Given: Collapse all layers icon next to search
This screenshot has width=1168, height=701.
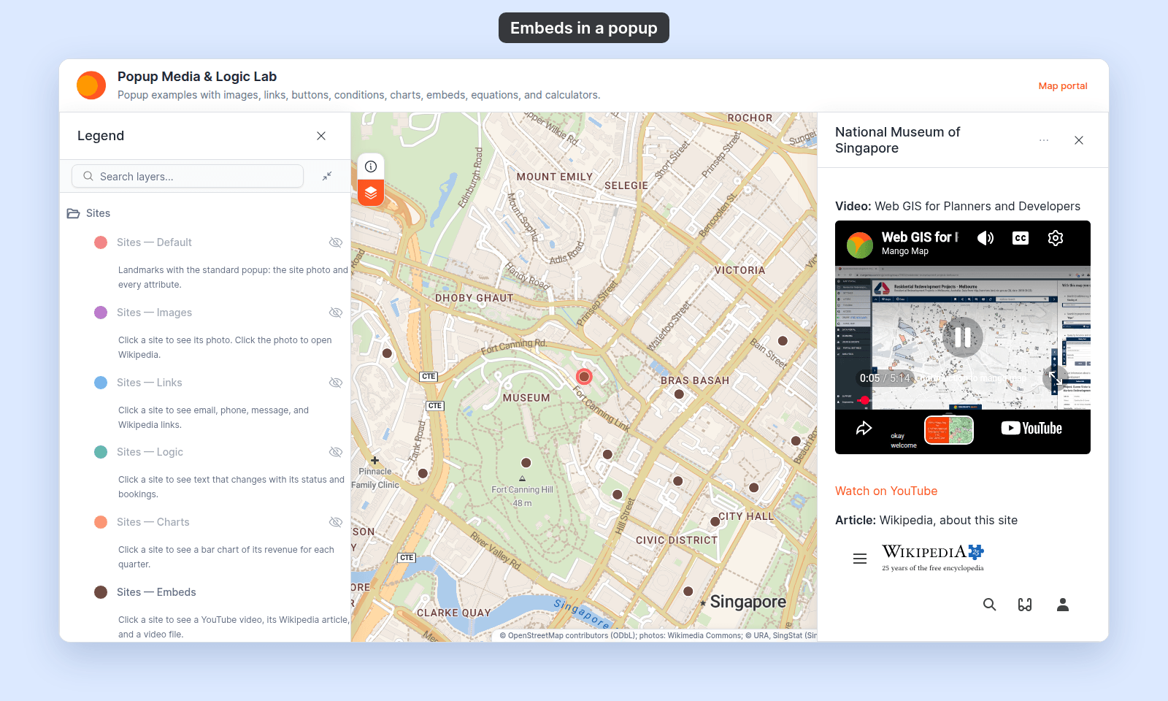Looking at the screenshot, I should pos(327,176).
